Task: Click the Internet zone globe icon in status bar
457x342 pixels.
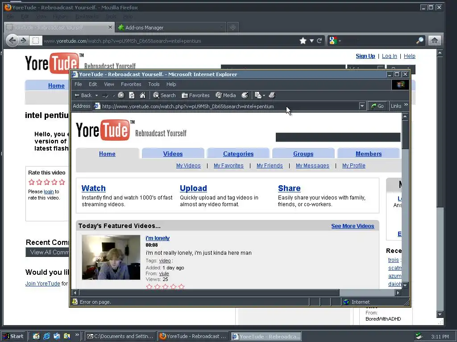Action: (346, 302)
